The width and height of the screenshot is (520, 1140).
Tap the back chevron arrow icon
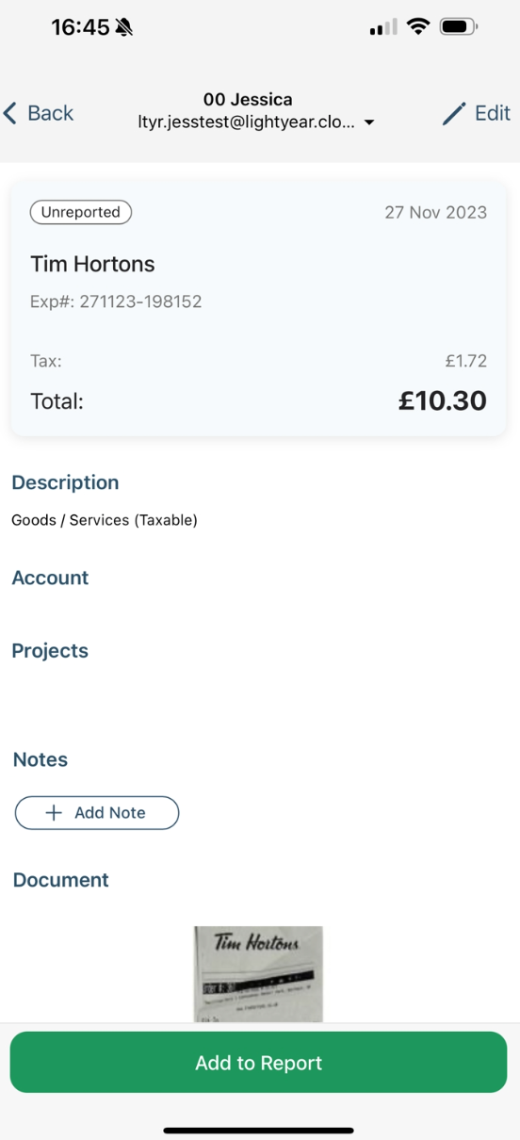point(10,113)
